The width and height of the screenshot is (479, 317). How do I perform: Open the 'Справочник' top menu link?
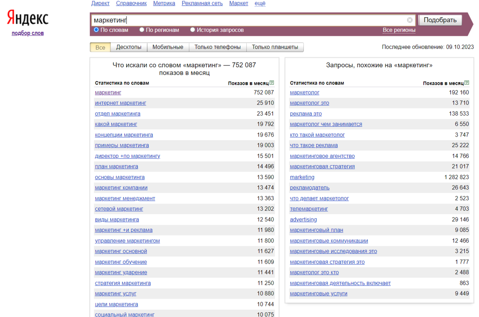click(x=131, y=4)
